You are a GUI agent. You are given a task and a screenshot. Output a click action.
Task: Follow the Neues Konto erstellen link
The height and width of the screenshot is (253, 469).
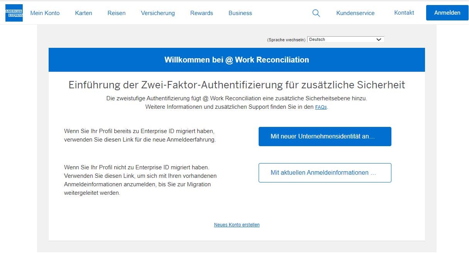point(237,225)
